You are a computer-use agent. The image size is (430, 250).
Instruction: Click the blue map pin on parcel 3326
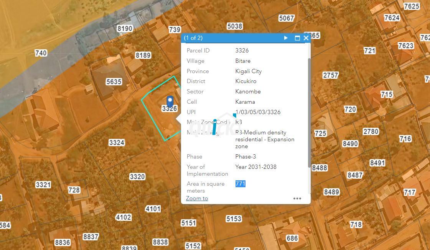[170, 101]
